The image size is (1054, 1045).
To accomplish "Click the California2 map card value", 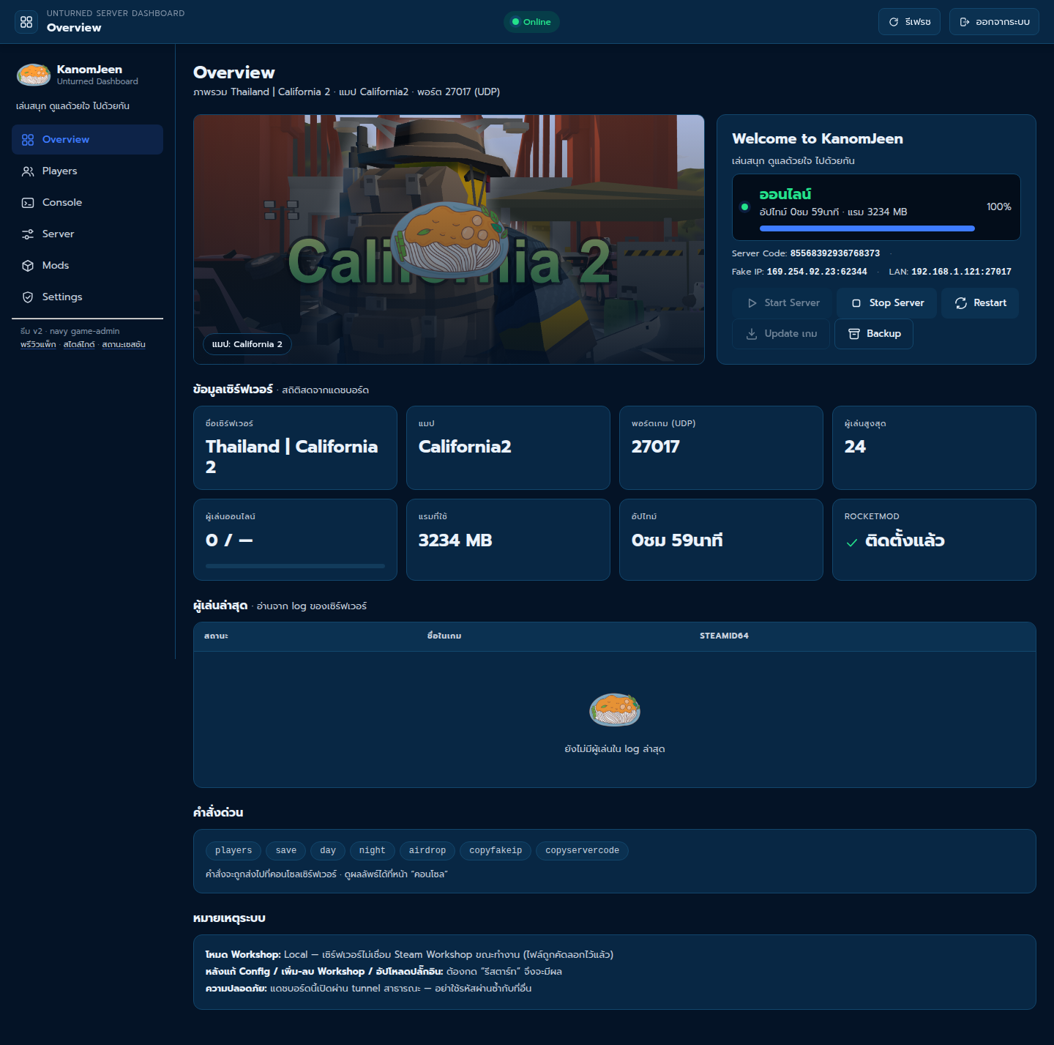I will click(465, 447).
